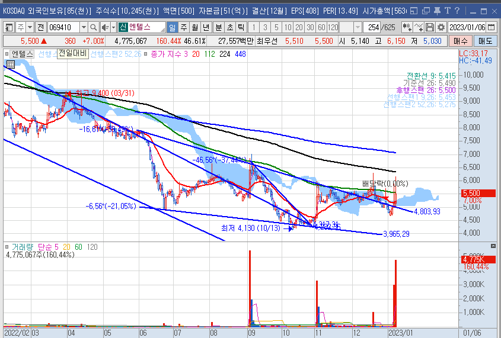Click the 거래량 volume legend label

coord(23,247)
